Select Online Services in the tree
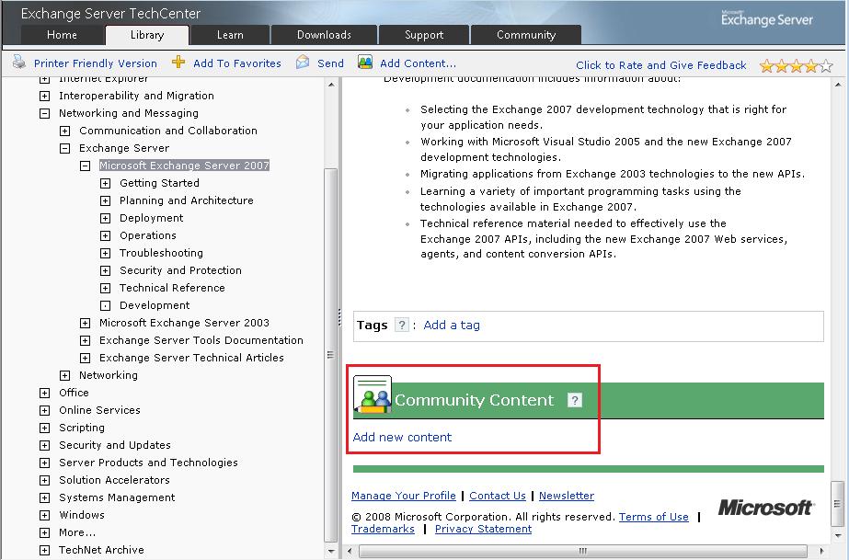 pyautogui.click(x=99, y=410)
